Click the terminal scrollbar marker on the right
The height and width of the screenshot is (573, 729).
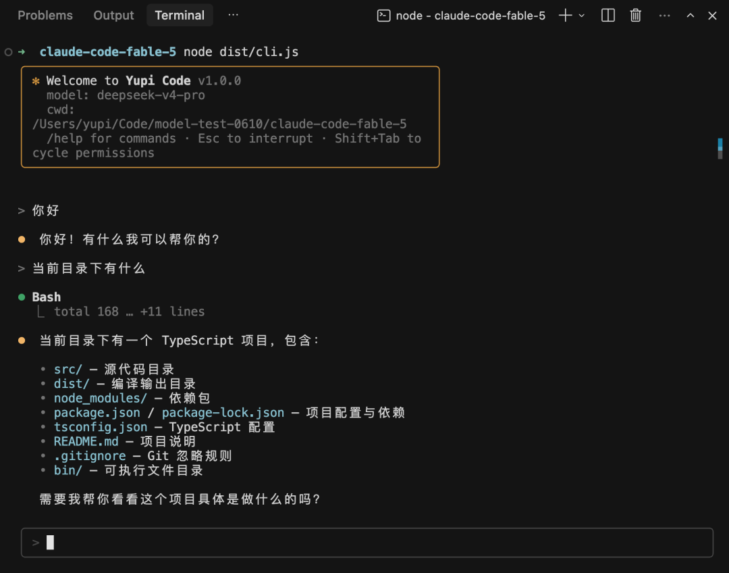click(720, 149)
